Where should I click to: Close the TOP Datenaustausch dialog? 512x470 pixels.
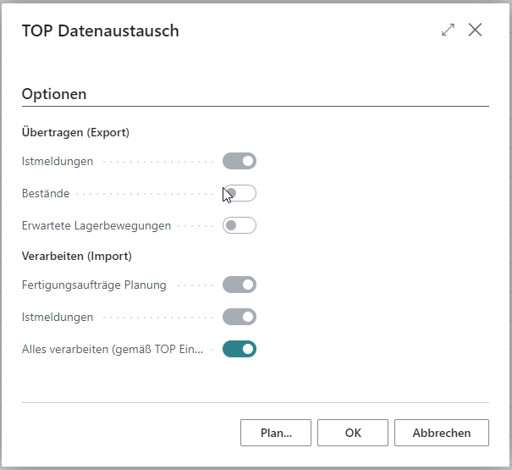pos(475,30)
